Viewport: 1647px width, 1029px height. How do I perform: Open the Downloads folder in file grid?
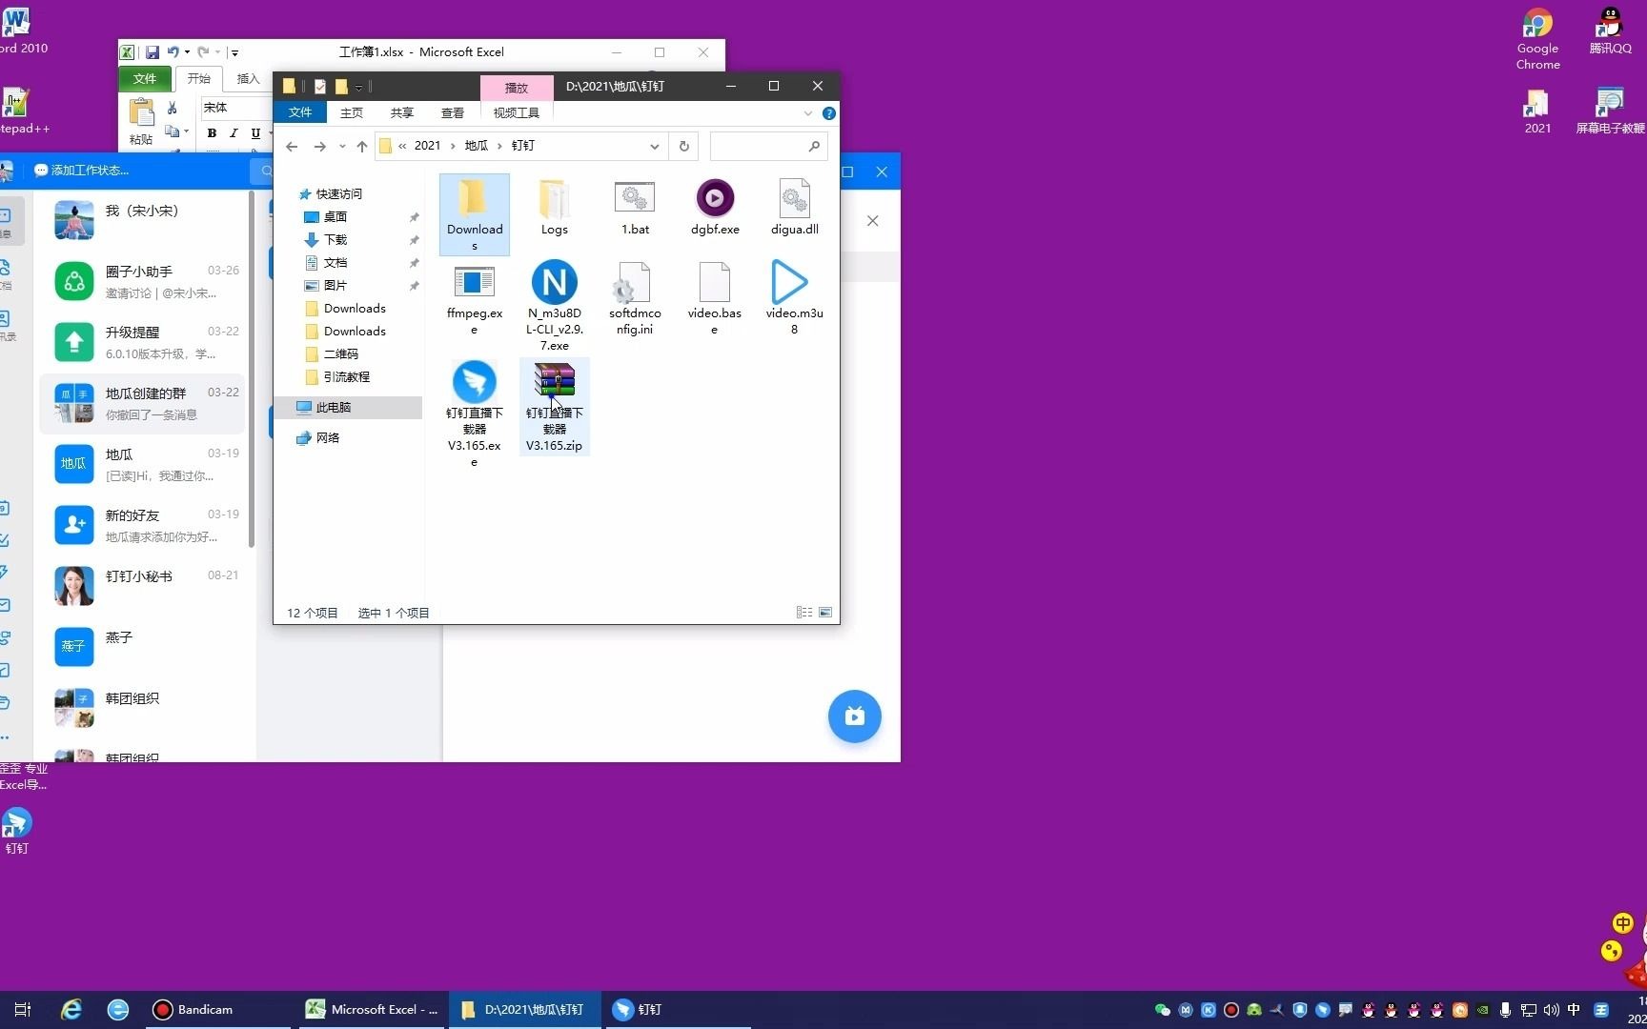[474, 214]
